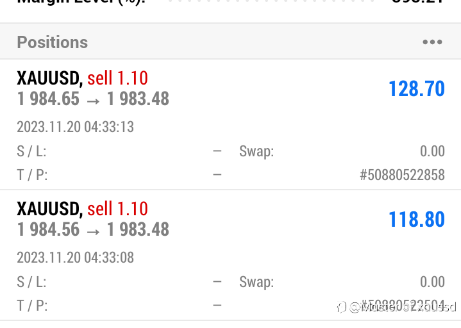Click the Master of xauusd watermark
461x328 pixels.
(396, 307)
